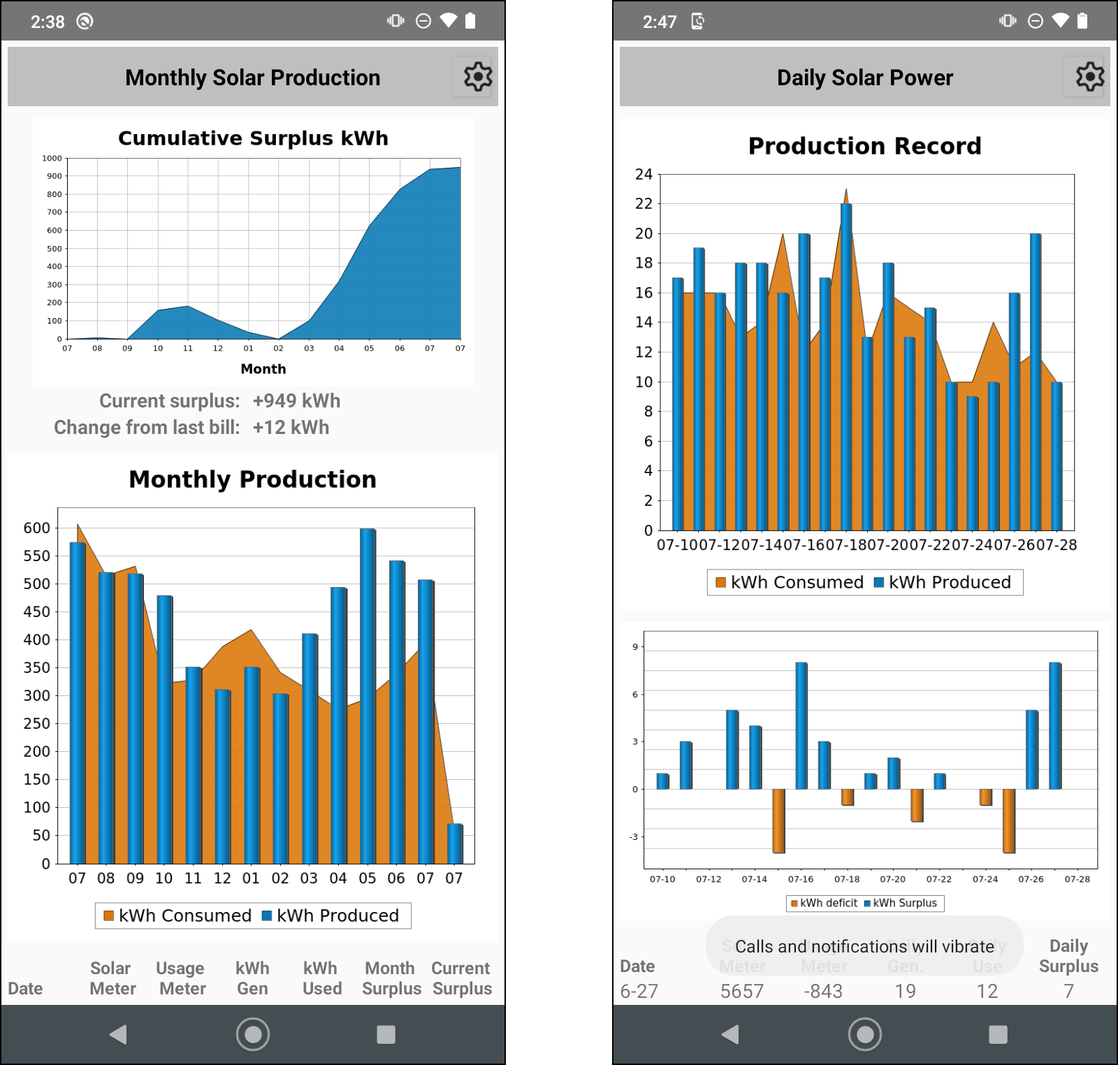
Task: Click the do-not-disturb icon in right status bar
Action: pyautogui.click(x=1036, y=21)
